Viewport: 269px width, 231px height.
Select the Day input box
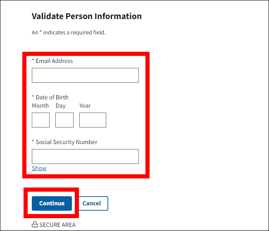tap(64, 120)
